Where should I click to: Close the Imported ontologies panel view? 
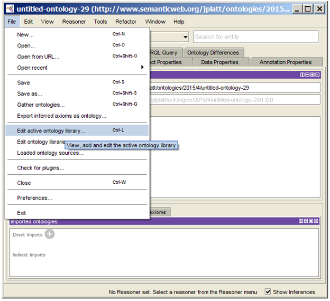point(316,221)
